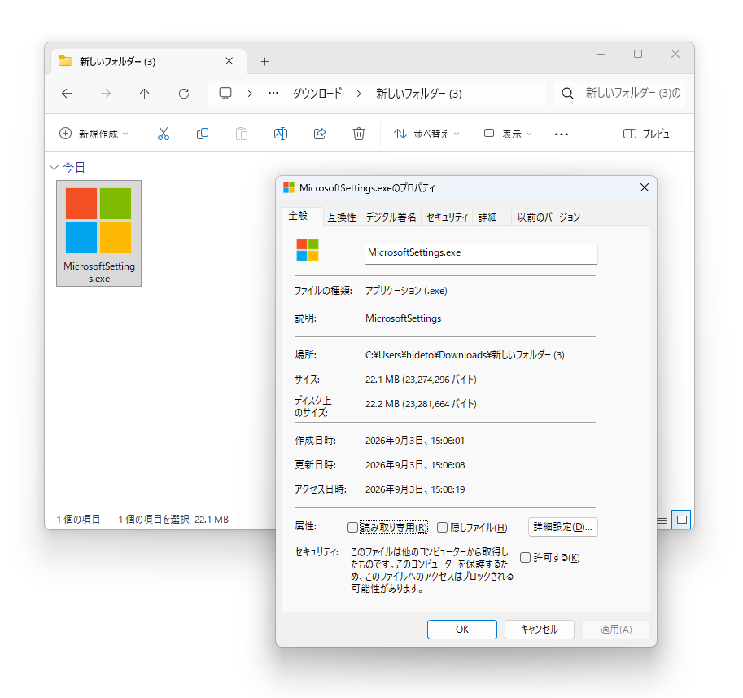Click the status bar text 1 個の項目を選択 22.1 MB
The width and height of the screenshot is (743, 698).
tap(173, 520)
